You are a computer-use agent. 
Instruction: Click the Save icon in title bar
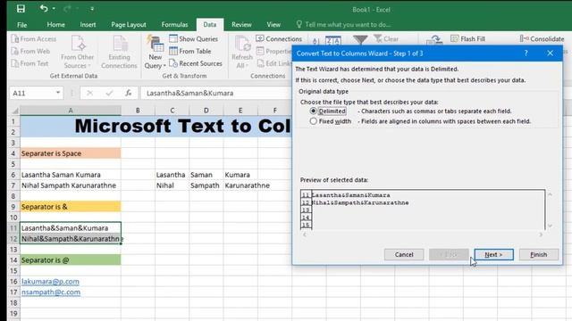21,9
